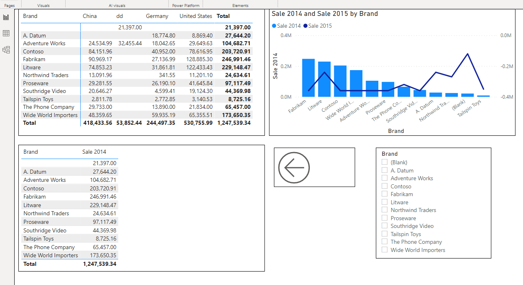Check Northwind Traders in the slicer
This screenshot has width=523, height=285.
pyautogui.click(x=384, y=210)
